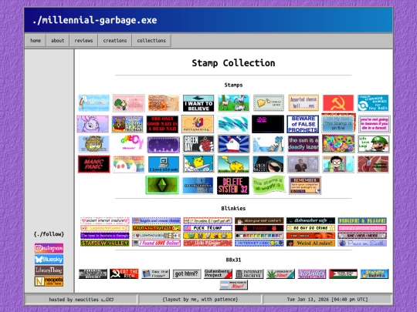Click the surfing Pikachu stamp
Image resolution: width=417 pixels, height=312 pixels.
click(x=198, y=164)
